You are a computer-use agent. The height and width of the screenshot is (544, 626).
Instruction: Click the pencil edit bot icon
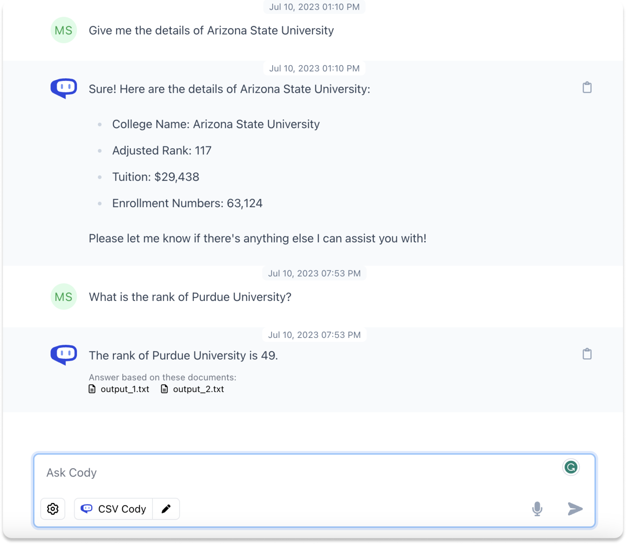click(166, 509)
